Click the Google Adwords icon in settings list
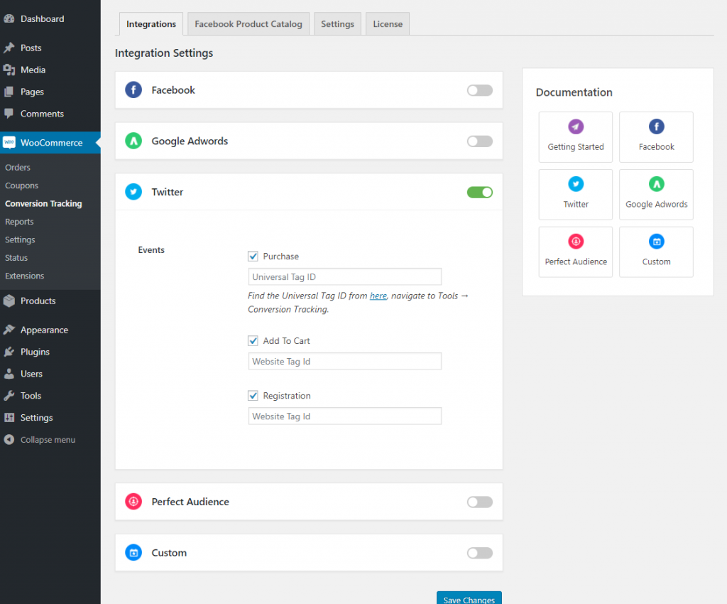Image resolution: width=727 pixels, height=604 pixels. pyautogui.click(x=133, y=141)
